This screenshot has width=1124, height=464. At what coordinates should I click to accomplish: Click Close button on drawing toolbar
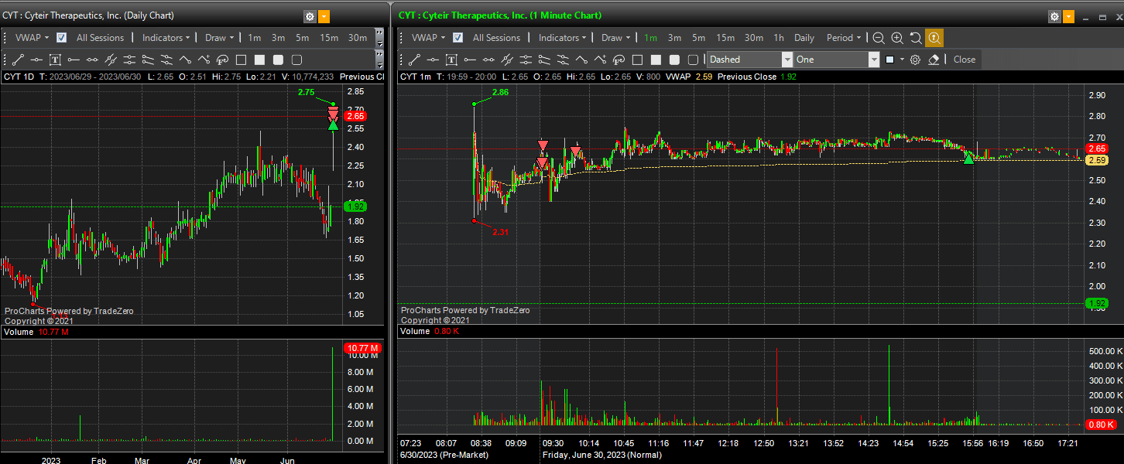(964, 60)
